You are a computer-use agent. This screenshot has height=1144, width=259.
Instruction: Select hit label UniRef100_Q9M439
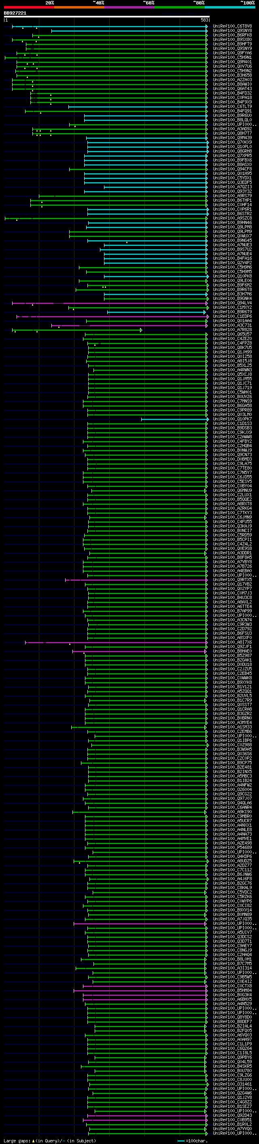tap(232, 138)
